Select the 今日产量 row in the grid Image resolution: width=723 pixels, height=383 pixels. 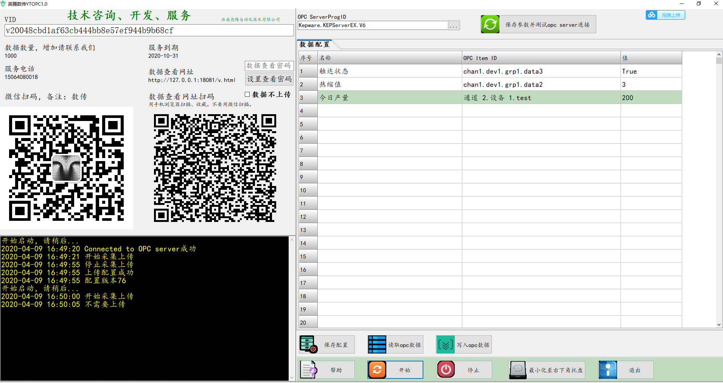coord(390,97)
